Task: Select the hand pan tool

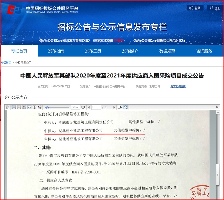Action: (125, 107)
